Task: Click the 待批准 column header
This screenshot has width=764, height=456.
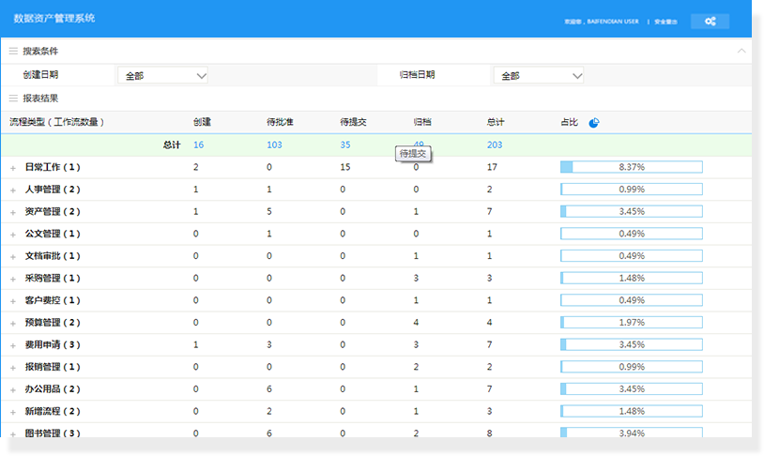Action: (x=280, y=122)
